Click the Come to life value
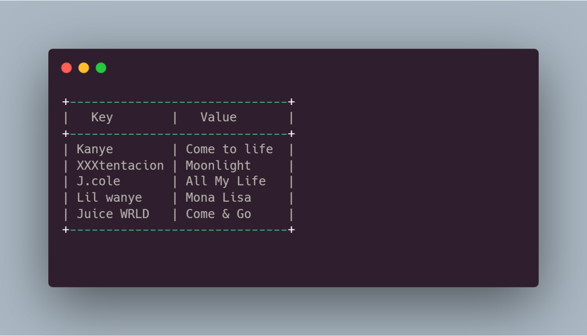Image resolution: width=587 pixels, height=336 pixels. [229, 149]
